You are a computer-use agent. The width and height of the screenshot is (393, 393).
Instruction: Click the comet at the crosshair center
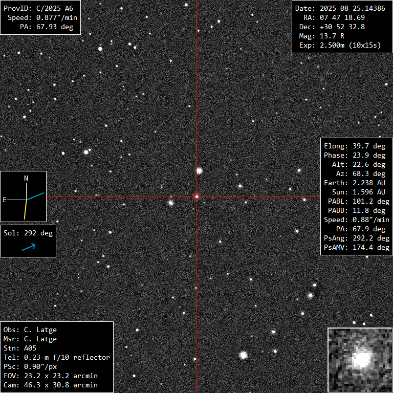(196, 196)
